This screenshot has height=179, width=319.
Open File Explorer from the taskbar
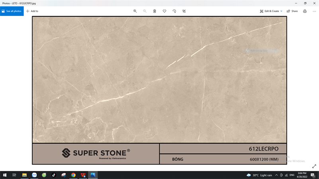coord(24,175)
